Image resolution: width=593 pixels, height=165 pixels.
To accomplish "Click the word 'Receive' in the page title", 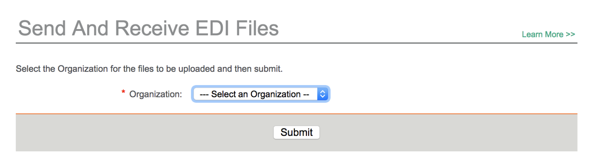I will point(152,28).
